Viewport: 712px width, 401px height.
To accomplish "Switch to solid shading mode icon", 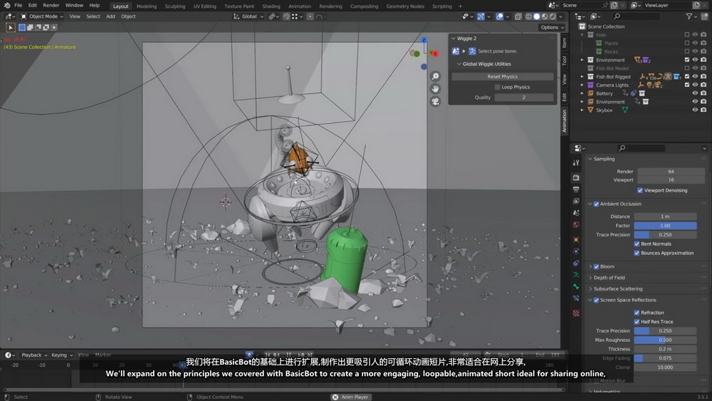I will 537,16.
